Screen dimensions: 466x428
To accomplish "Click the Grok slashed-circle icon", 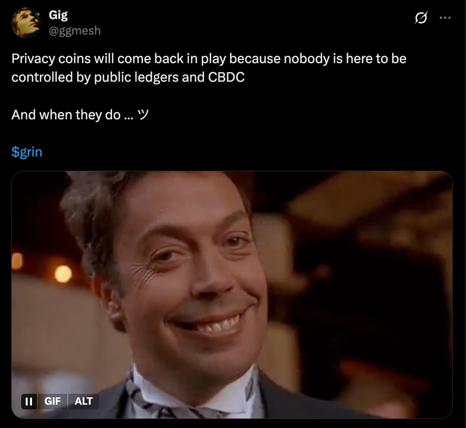I will 421,18.
